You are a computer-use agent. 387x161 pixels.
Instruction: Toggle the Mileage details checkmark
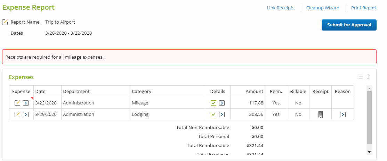(x=213, y=103)
